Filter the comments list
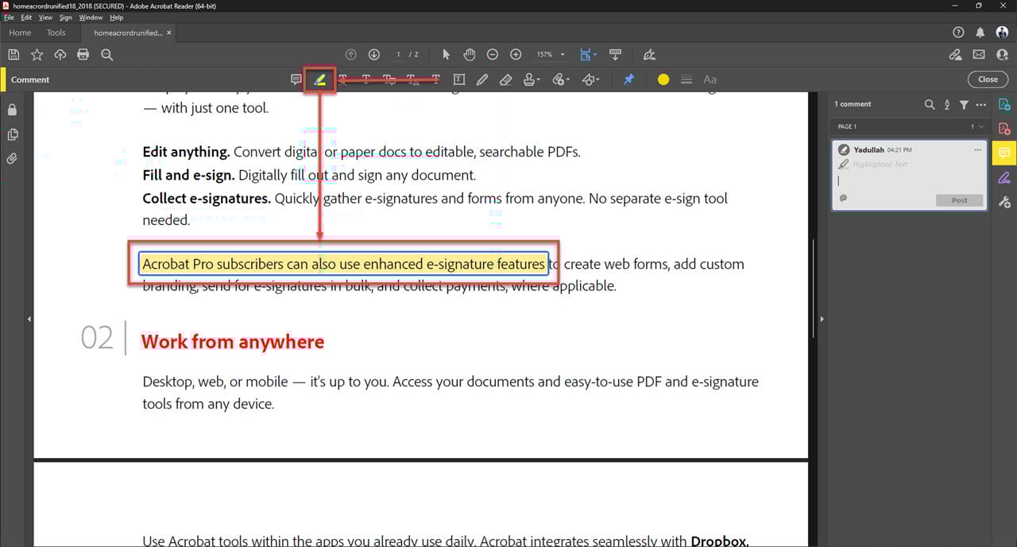Image resolution: width=1017 pixels, height=547 pixels. click(964, 104)
